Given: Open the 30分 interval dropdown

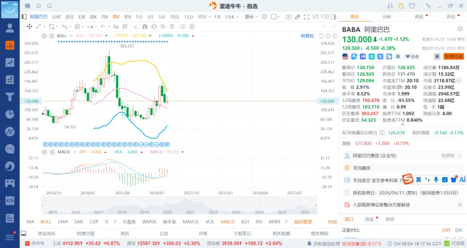Looking at the screenshot, I should 204,17.
